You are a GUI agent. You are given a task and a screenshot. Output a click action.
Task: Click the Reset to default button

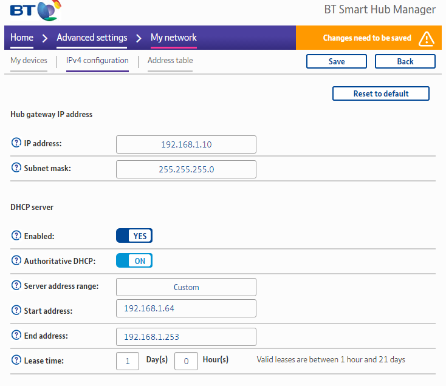380,93
